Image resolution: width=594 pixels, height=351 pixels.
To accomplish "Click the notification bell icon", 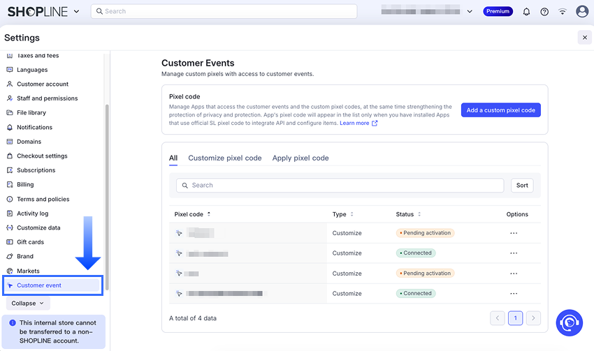I will 526,12.
